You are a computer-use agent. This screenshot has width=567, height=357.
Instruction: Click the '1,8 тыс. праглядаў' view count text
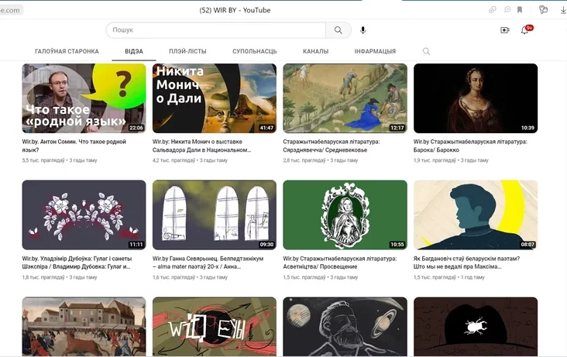click(43, 277)
